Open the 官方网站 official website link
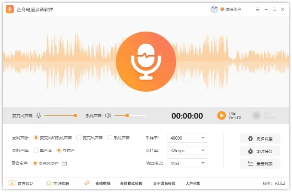Image resolution: width=292 pixels, height=192 pixels. (21, 183)
